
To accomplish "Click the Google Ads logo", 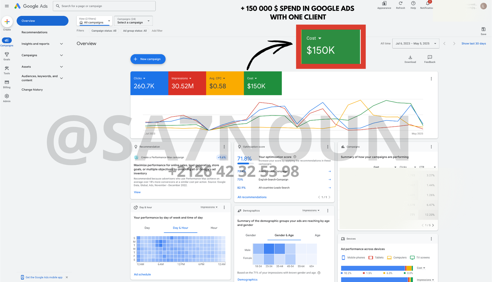I will point(31,6).
